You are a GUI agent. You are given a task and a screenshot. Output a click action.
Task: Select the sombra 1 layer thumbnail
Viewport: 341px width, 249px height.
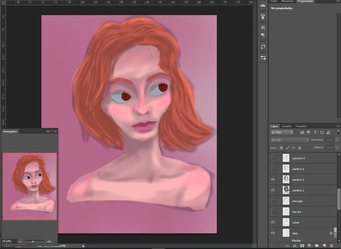pyautogui.click(x=286, y=190)
